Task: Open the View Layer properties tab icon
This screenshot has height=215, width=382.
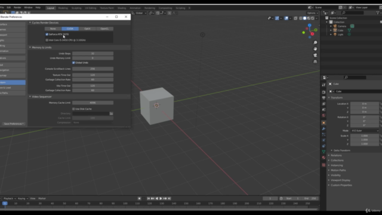Action: 324,104
